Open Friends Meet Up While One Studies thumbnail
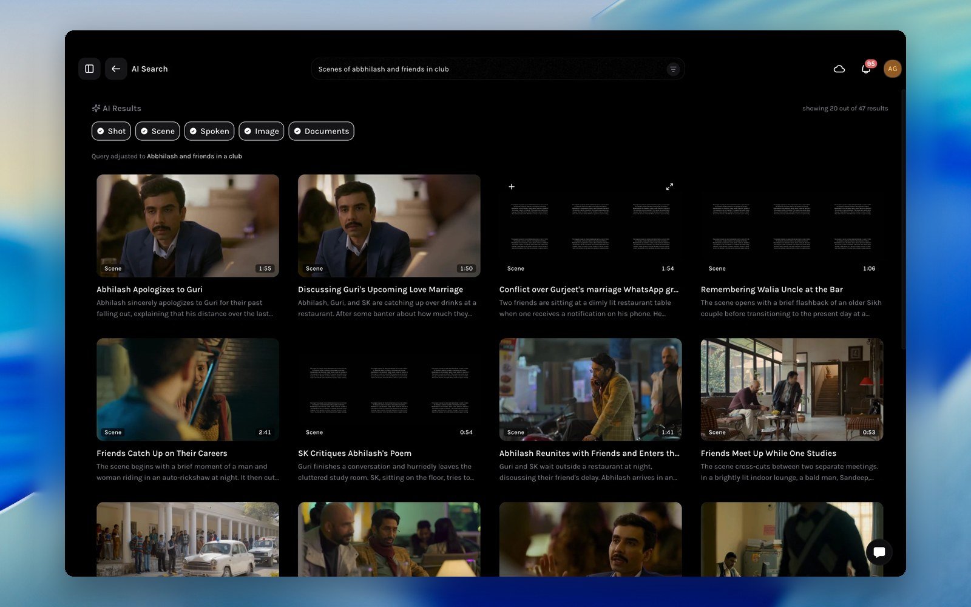The width and height of the screenshot is (971, 607). point(792,390)
